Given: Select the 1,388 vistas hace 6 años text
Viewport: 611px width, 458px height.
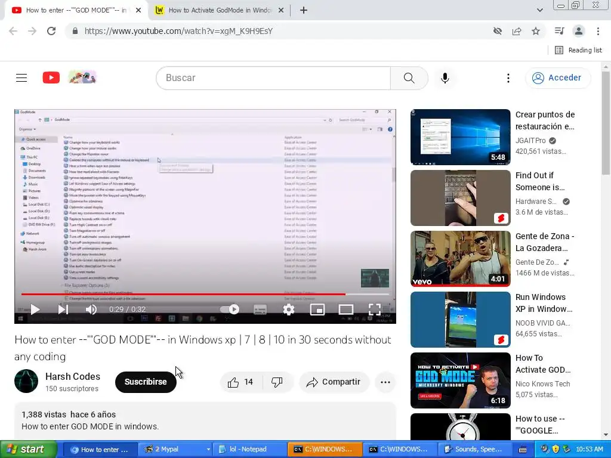Looking at the screenshot, I should [x=69, y=415].
